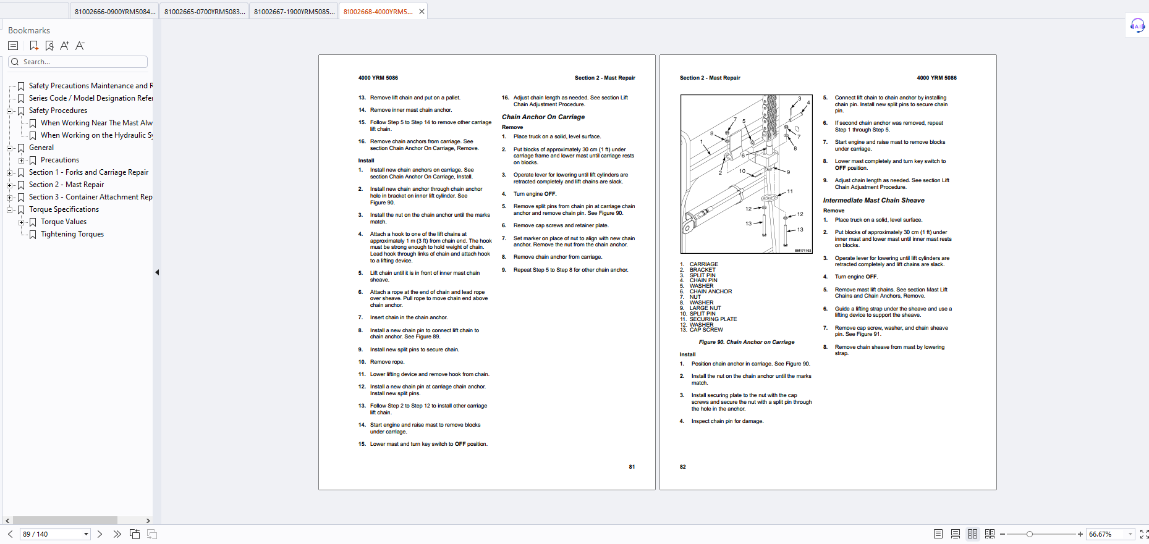Switch to two-page continuous view
1149x544 pixels.
(990, 534)
